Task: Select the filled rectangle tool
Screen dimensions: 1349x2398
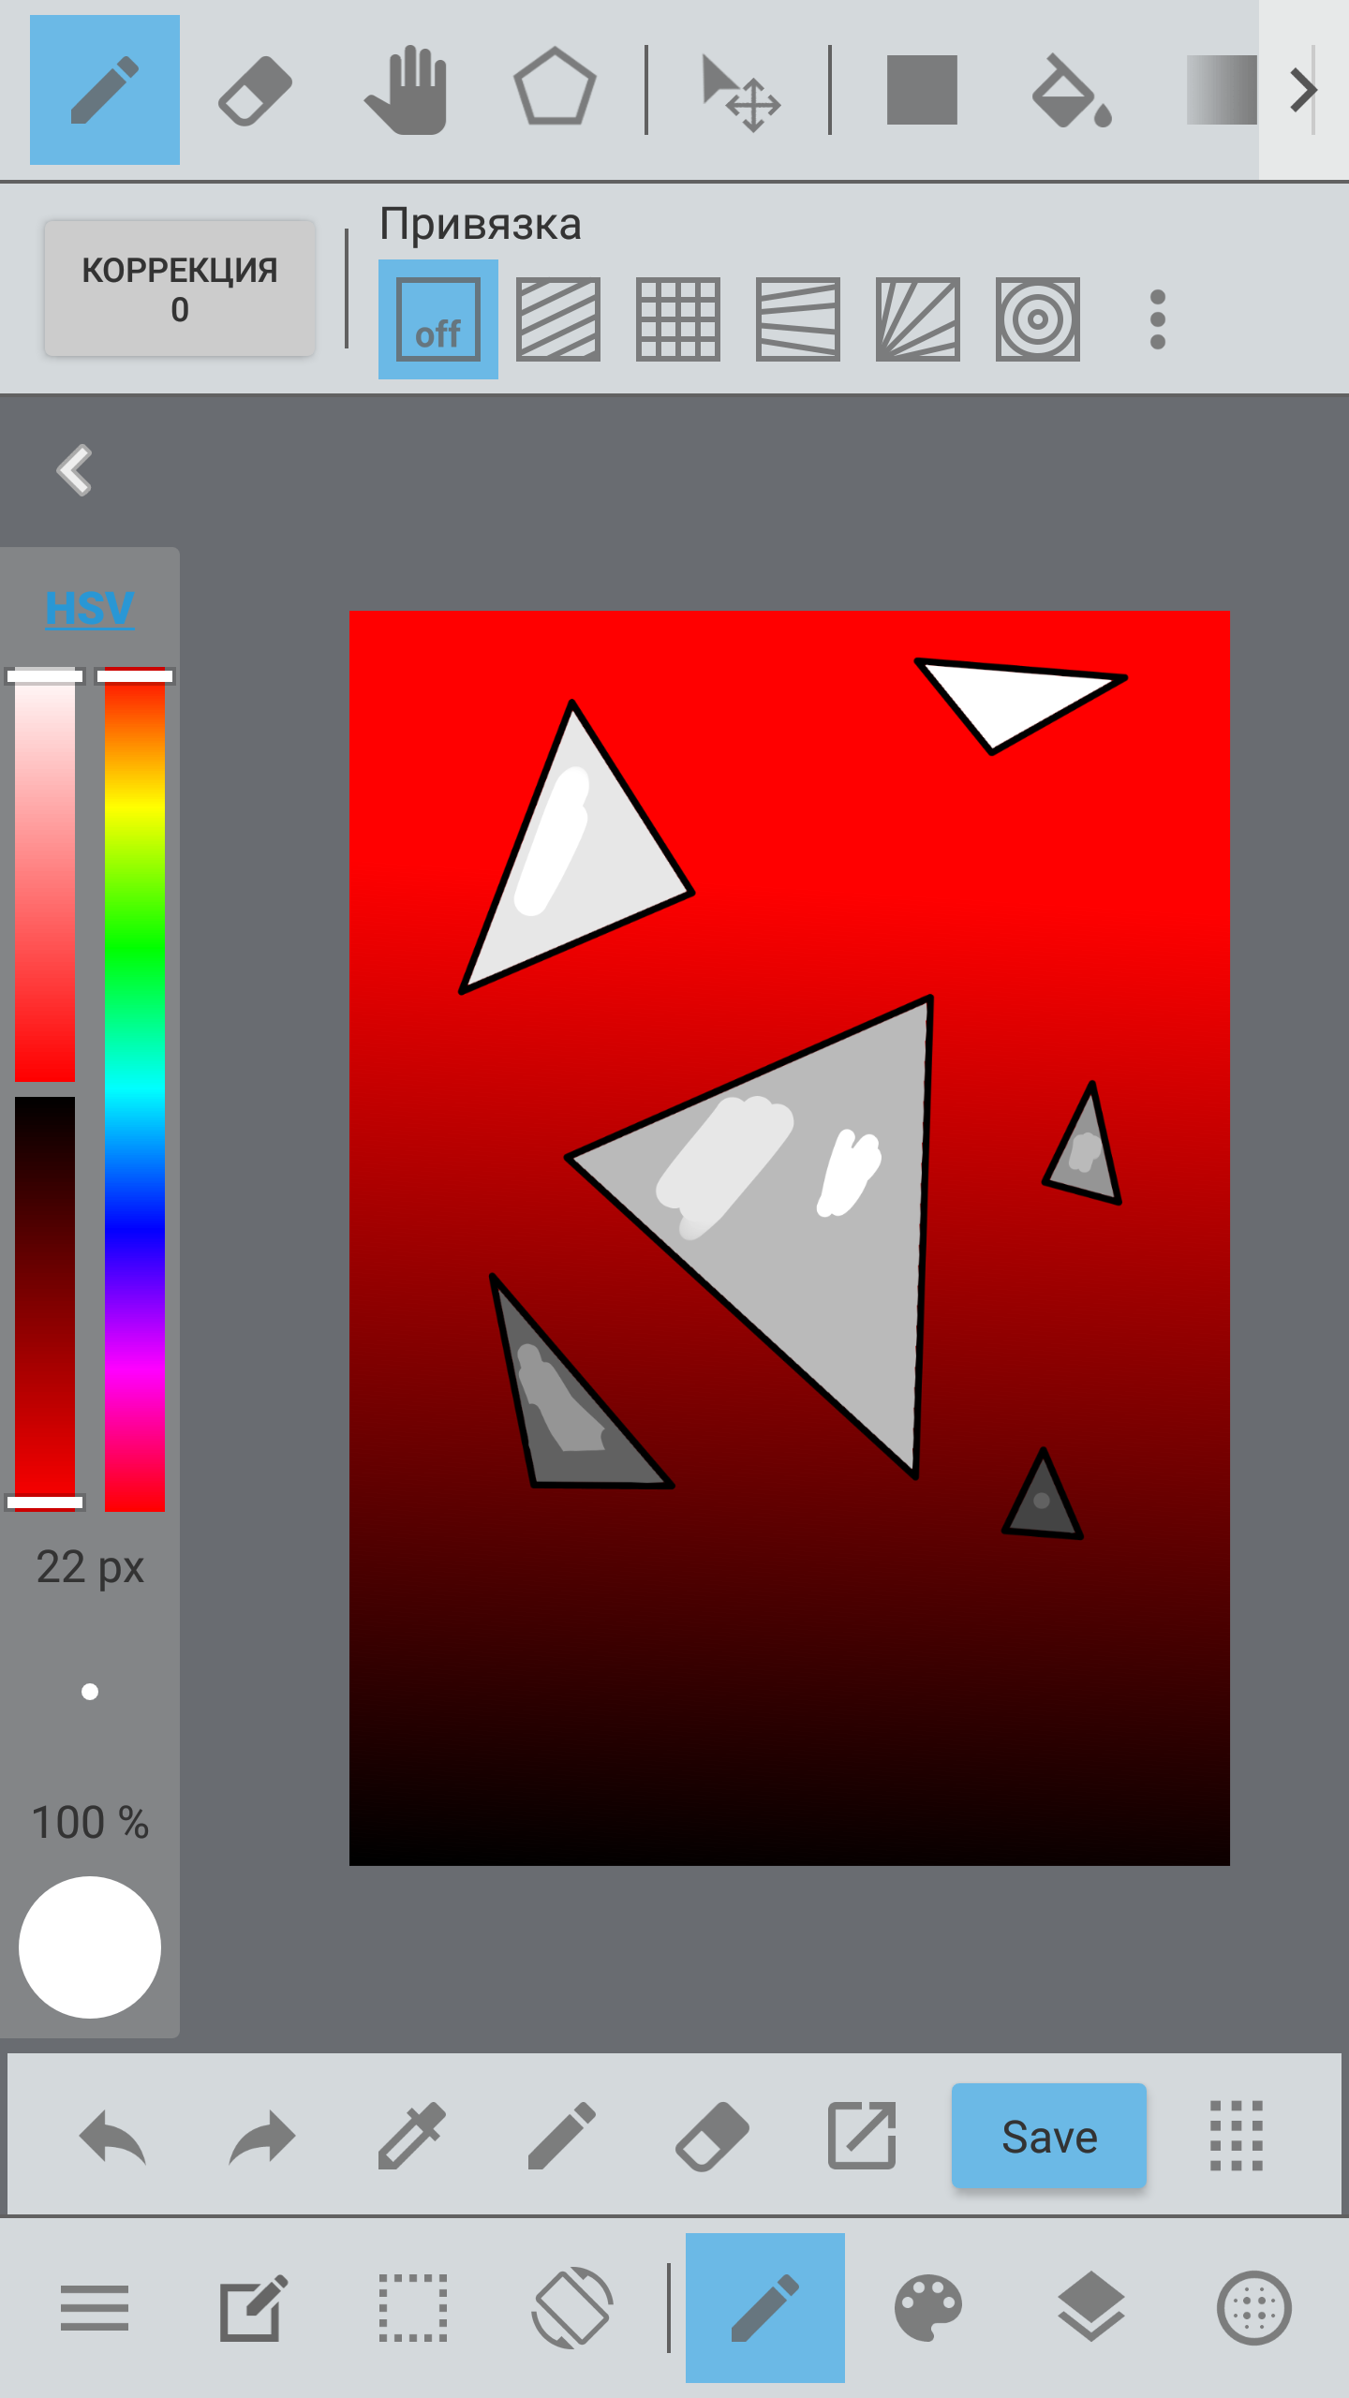Action: pos(922,91)
